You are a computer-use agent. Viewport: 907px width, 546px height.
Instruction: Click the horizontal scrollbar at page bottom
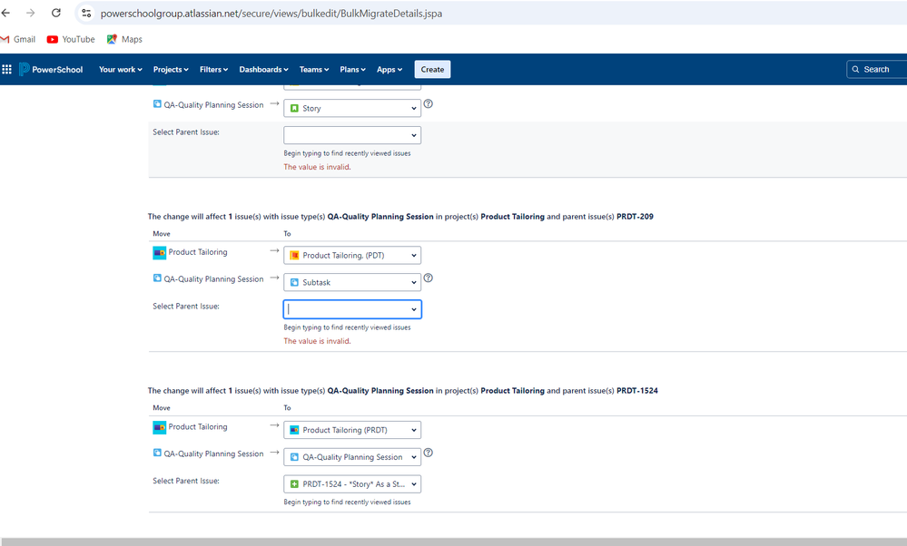454,542
